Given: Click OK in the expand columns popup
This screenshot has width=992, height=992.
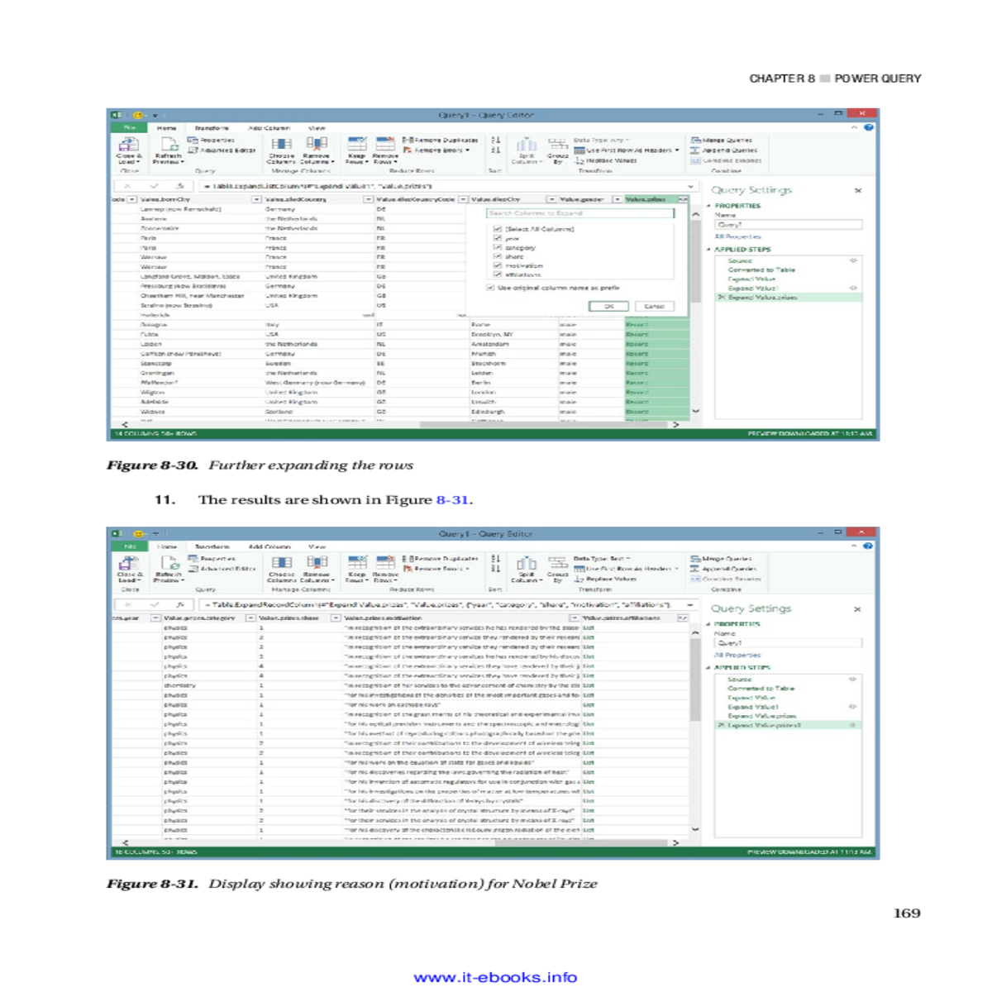Looking at the screenshot, I should coord(609,306).
